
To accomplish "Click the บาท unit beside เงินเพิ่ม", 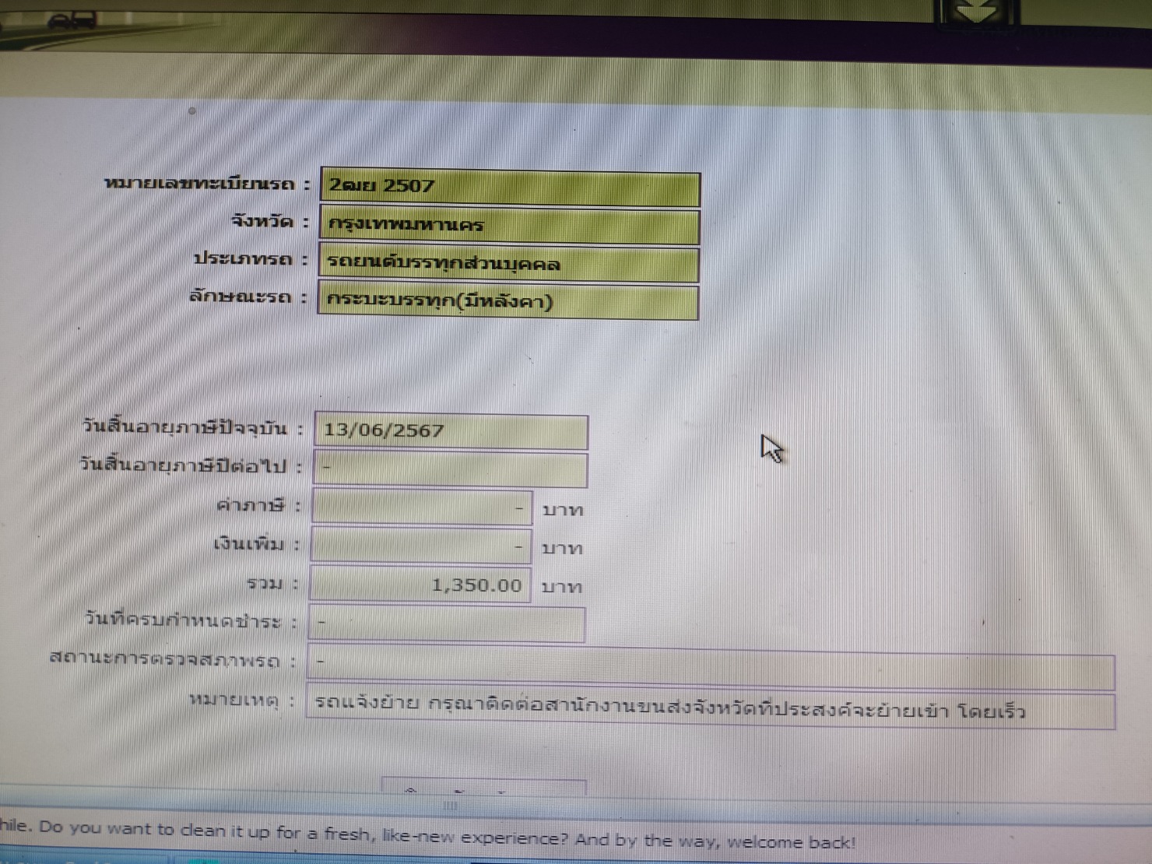I will click(x=562, y=549).
